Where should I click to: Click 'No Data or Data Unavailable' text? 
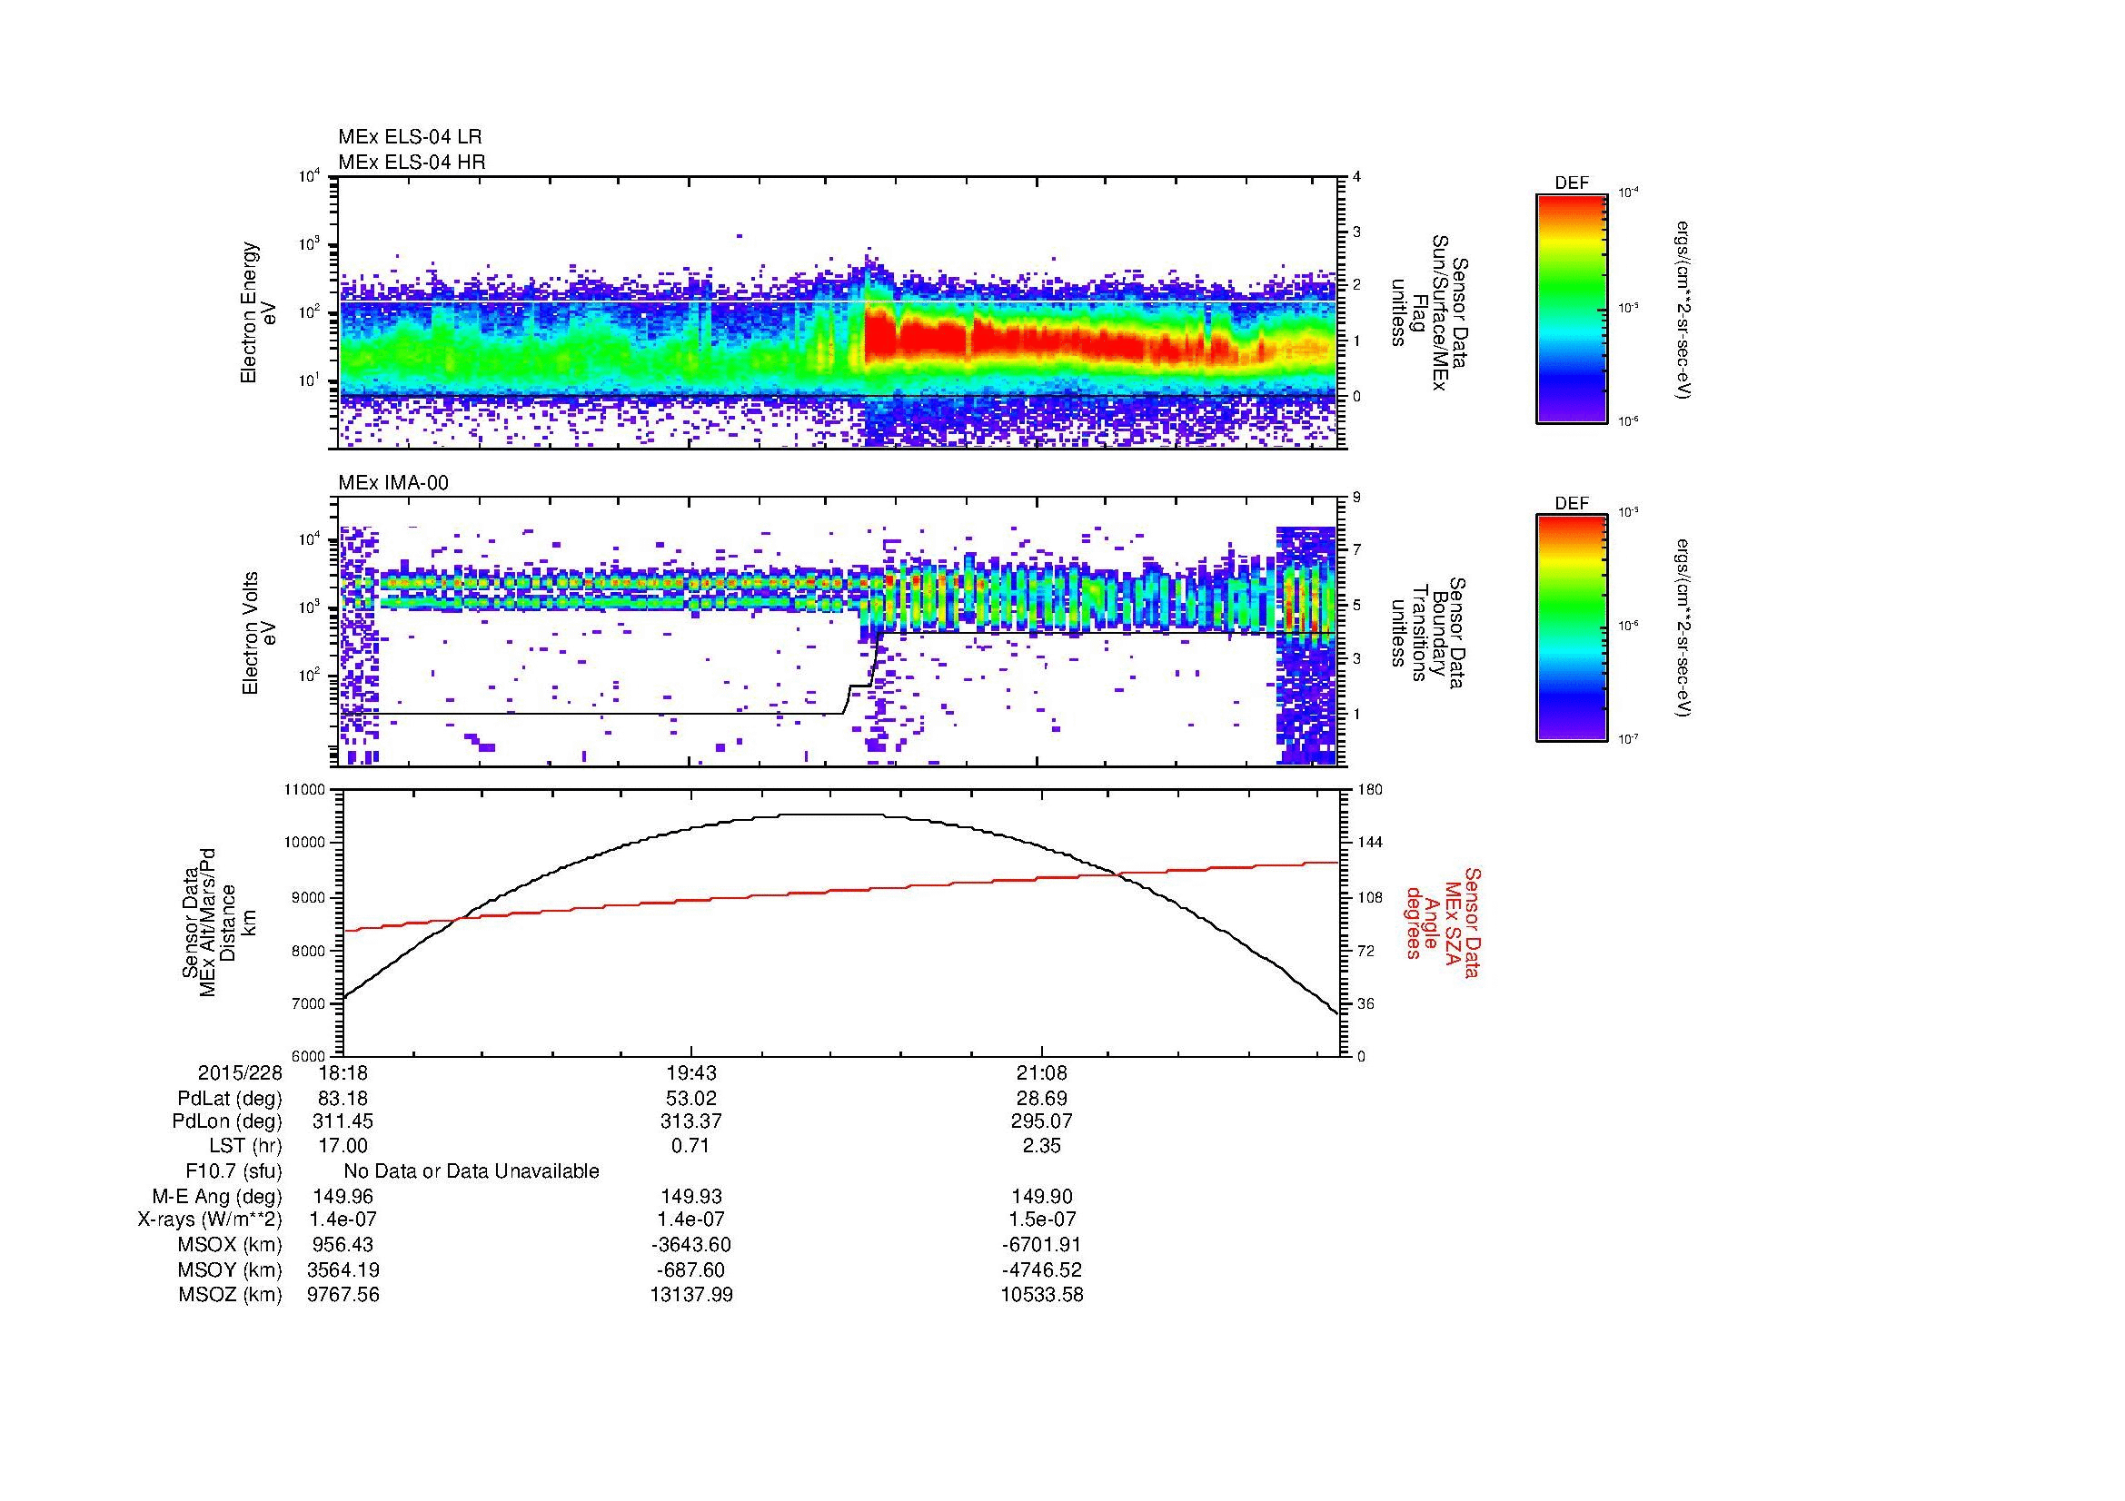[x=472, y=1171]
